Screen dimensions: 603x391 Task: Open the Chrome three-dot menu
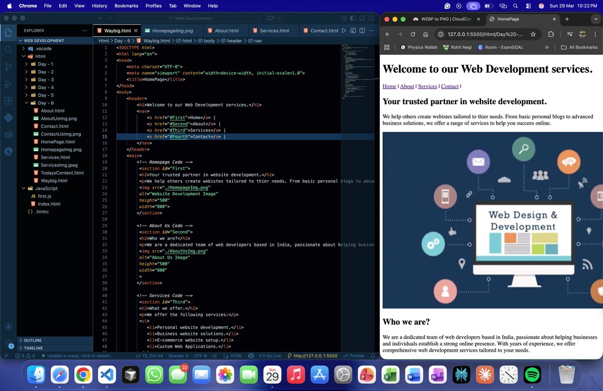[x=595, y=34]
